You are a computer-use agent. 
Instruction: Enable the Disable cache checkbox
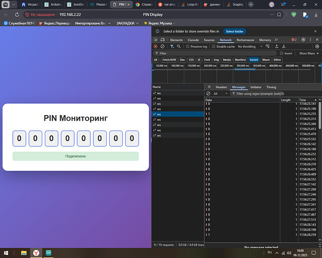pos(213,46)
